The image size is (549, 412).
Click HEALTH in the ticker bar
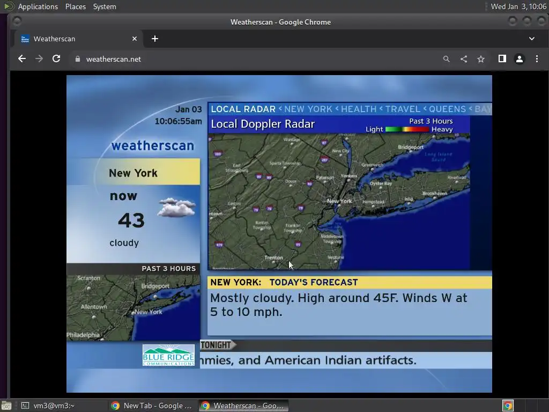359,109
